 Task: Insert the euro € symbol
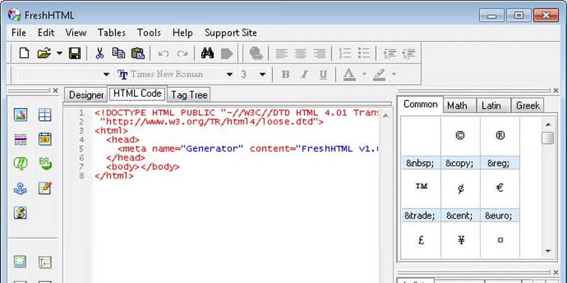(500, 188)
